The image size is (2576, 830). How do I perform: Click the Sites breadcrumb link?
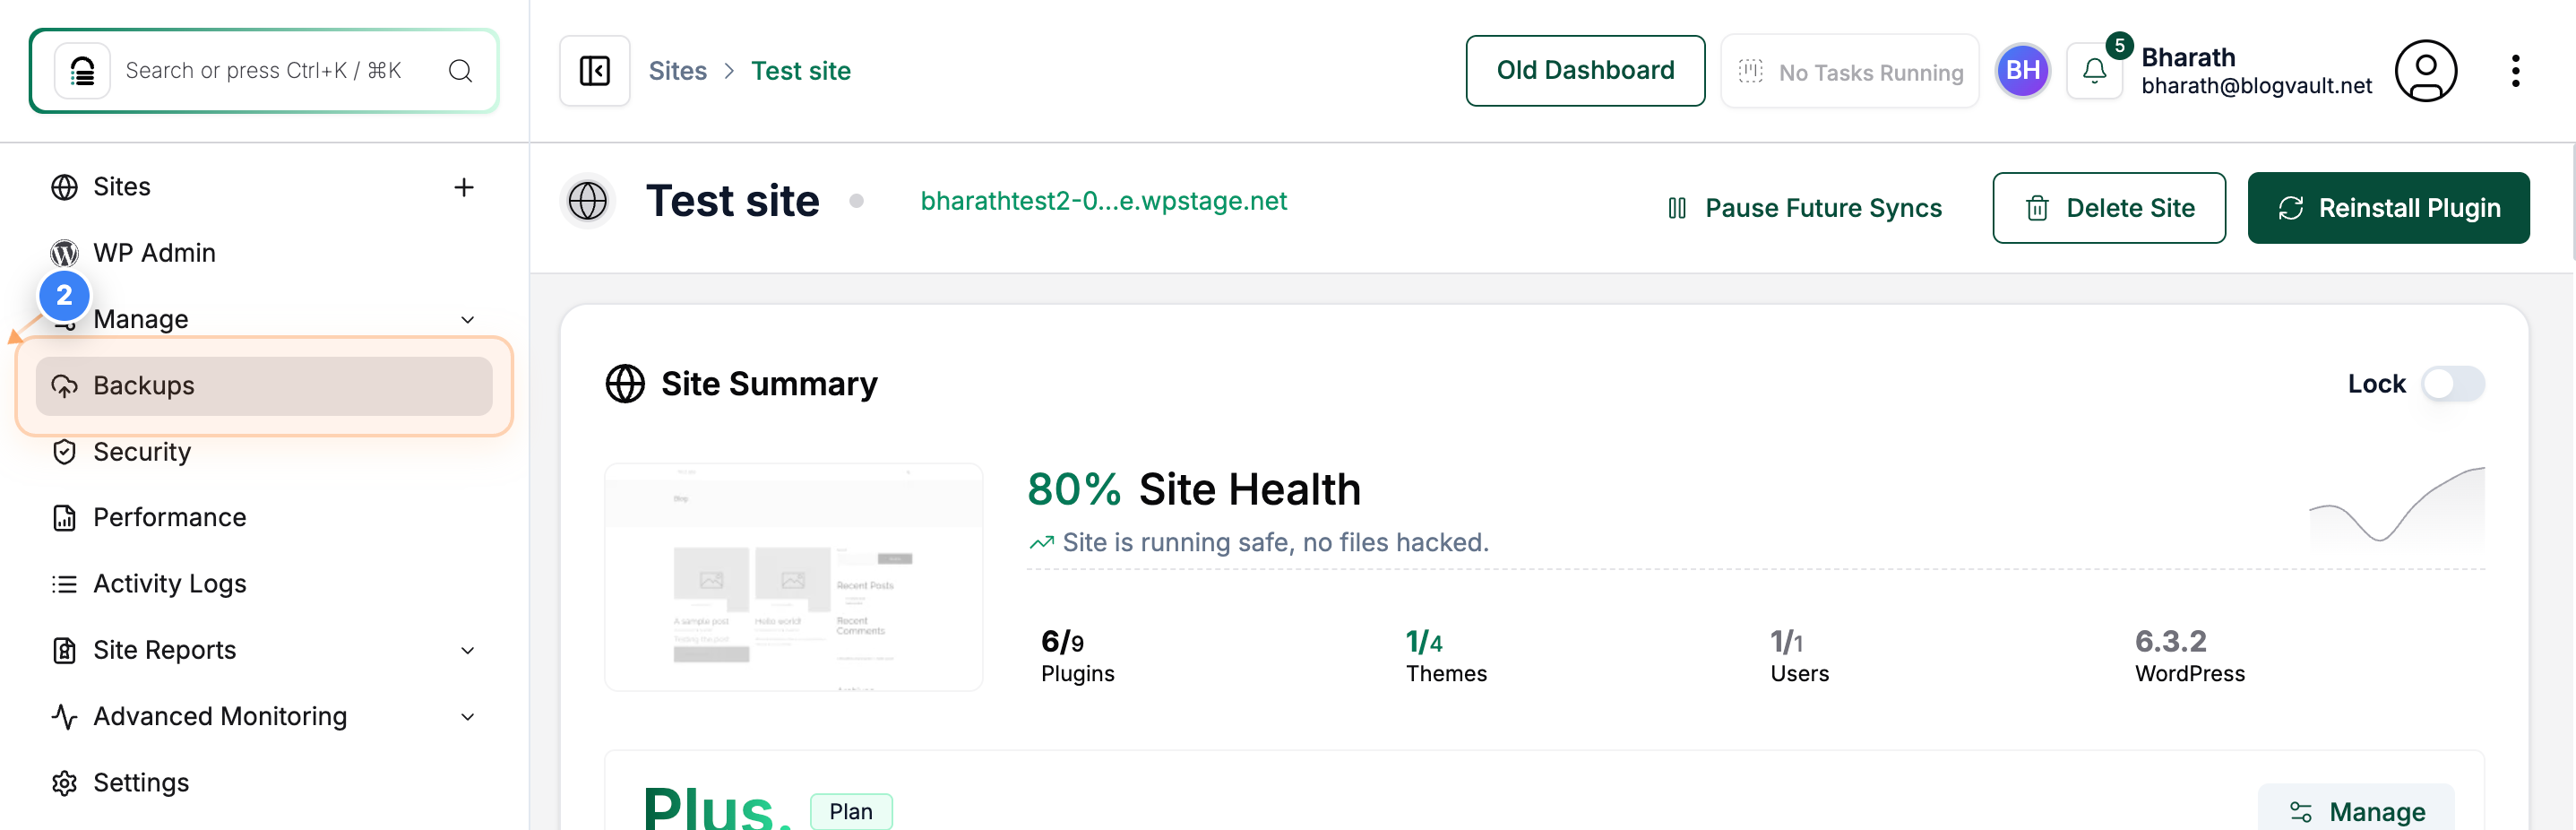tap(677, 71)
